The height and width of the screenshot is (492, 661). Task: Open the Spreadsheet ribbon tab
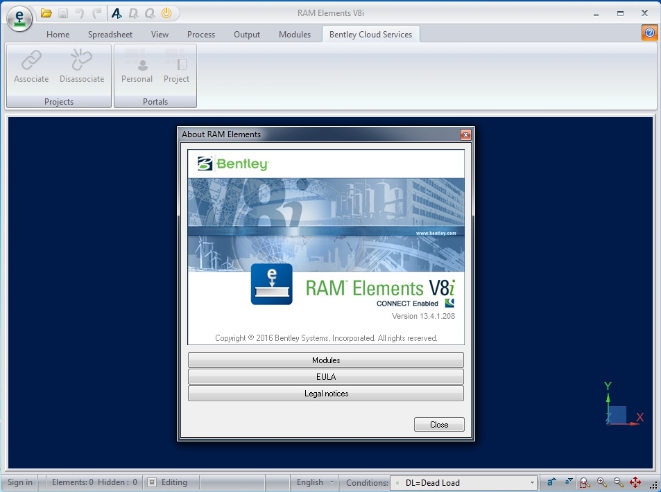tap(110, 35)
